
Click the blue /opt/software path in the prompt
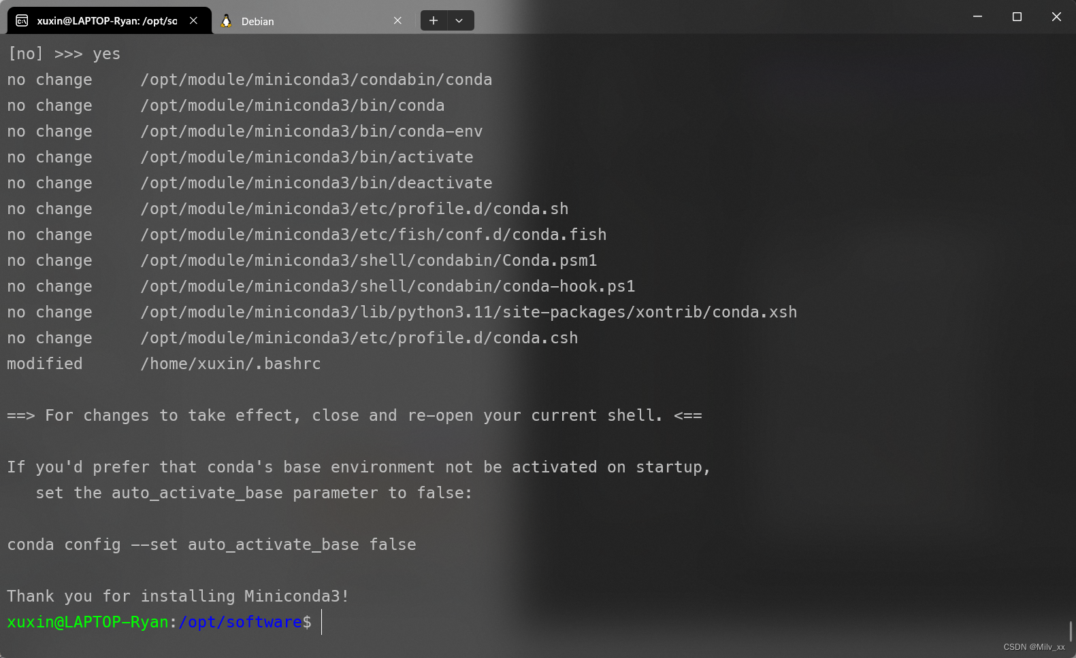point(240,622)
